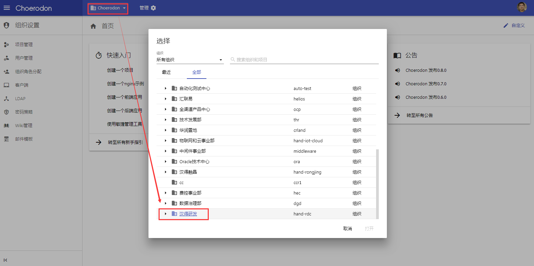Open 项目管理 in the sidebar
The height and width of the screenshot is (266, 534).
coord(24,45)
